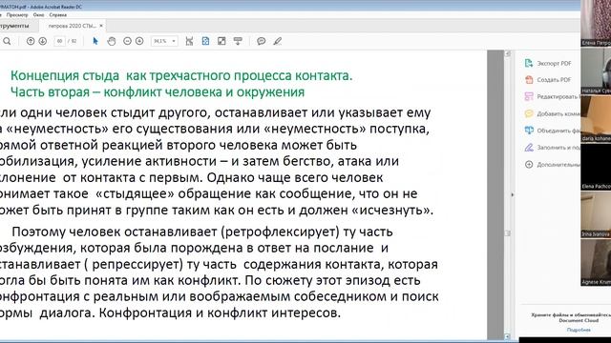Click the green slide heading Концепция стыда
Image resolution: width=611 pixels, height=343 pixels.
[x=181, y=75]
